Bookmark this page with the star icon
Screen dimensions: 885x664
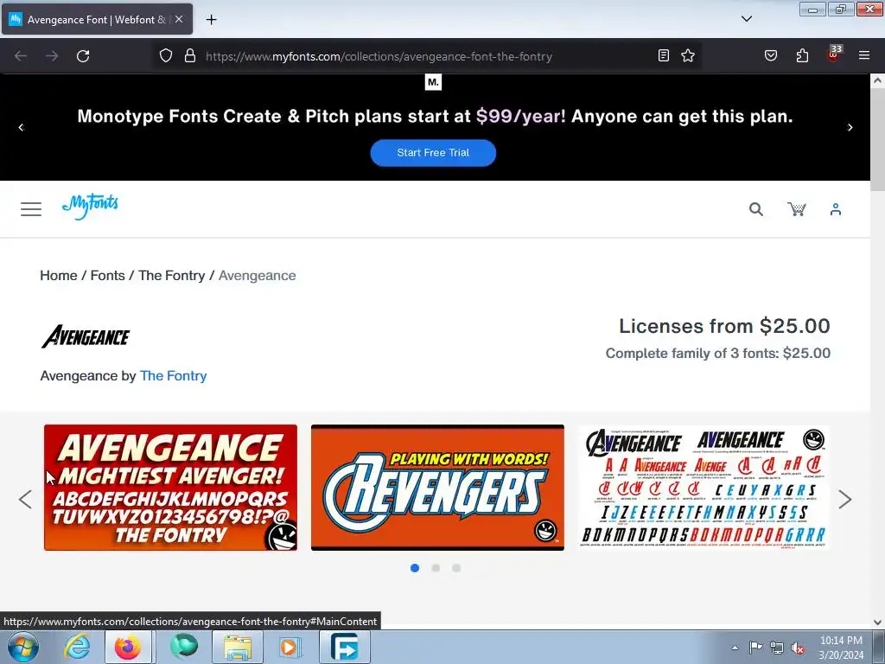point(687,55)
